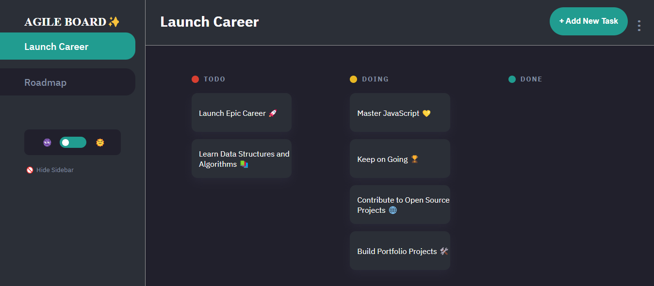Open the Master JavaScript task card
This screenshot has width=654, height=286.
coord(400,113)
